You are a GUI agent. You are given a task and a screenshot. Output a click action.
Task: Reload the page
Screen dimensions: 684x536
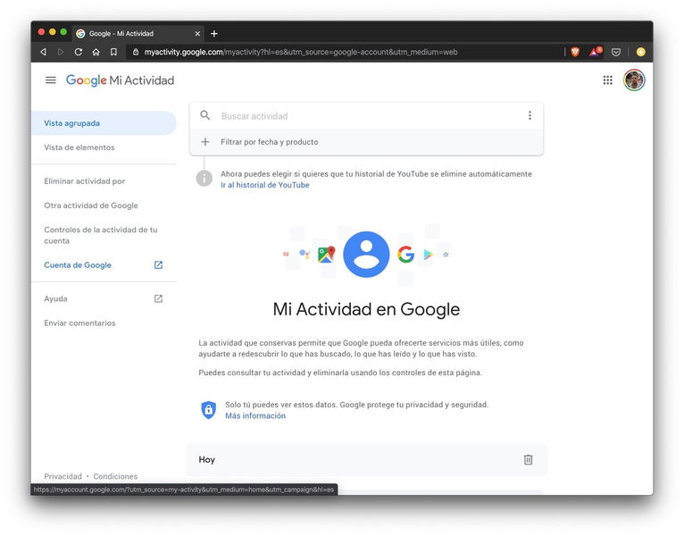79,52
